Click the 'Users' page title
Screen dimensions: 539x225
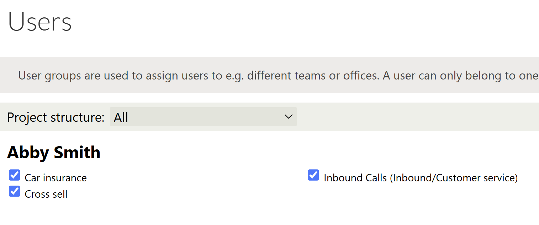(x=40, y=22)
